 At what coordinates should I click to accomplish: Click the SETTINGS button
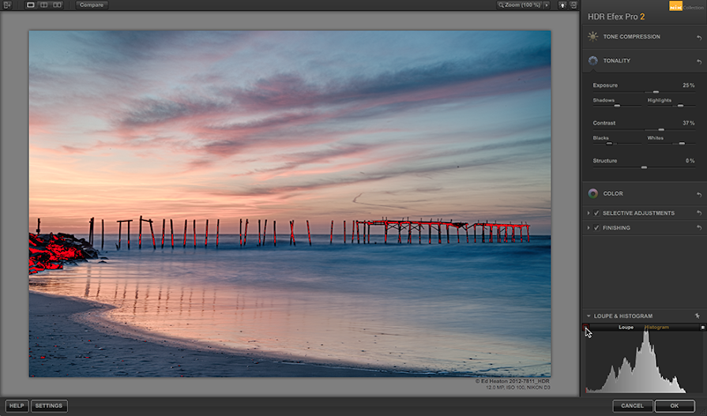point(49,406)
